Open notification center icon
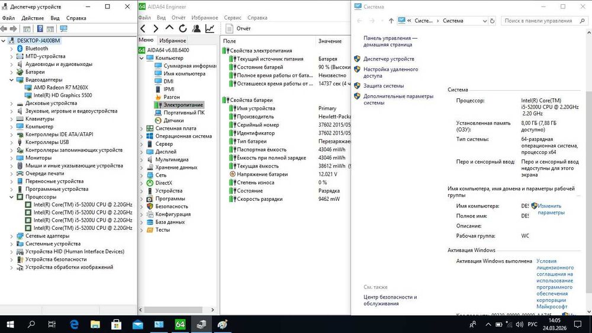Image resolution: width=592 pixels, height=333 pixels. 578,324
